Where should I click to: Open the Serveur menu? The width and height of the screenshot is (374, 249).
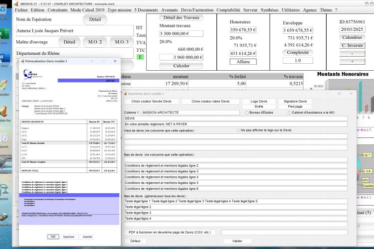(250, 10)
